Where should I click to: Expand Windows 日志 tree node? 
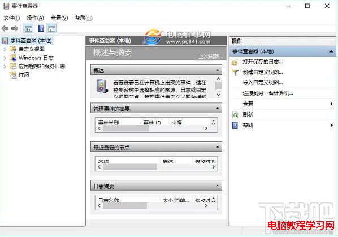[5, 58]
